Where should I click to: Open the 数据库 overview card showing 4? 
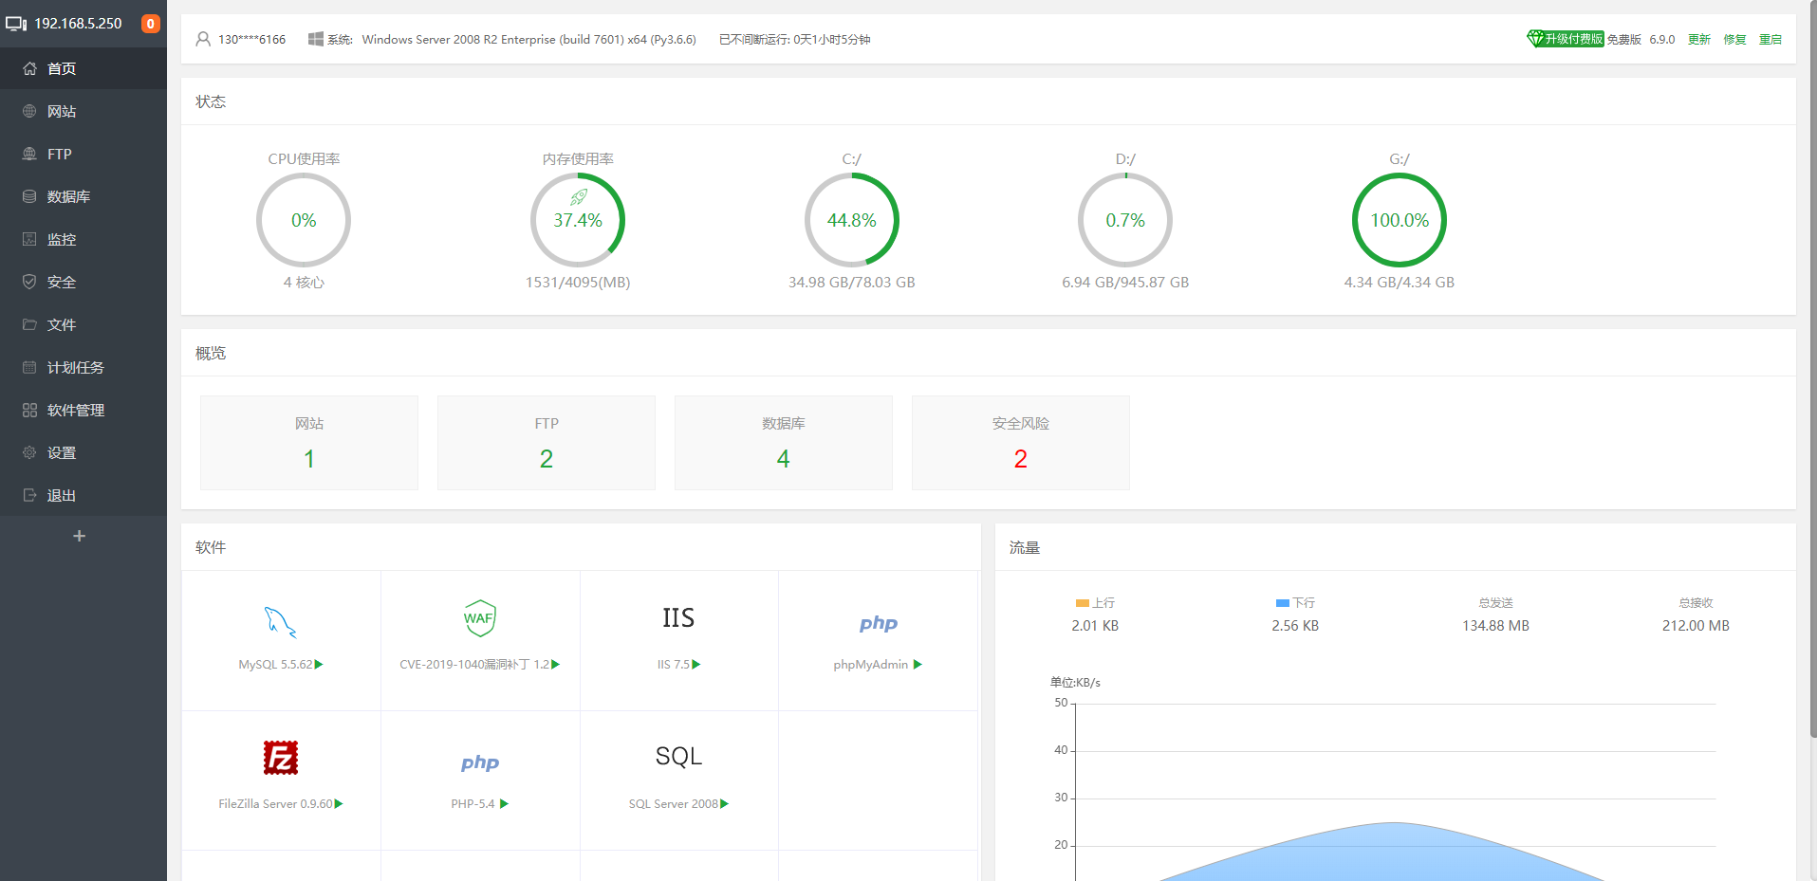click(784, 443)
